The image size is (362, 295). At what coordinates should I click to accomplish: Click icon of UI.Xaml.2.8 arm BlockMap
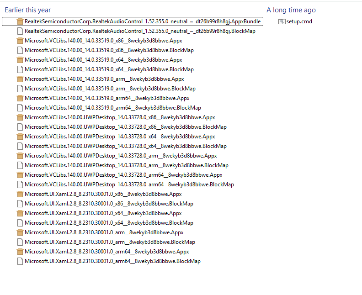(x=20, y=242)
